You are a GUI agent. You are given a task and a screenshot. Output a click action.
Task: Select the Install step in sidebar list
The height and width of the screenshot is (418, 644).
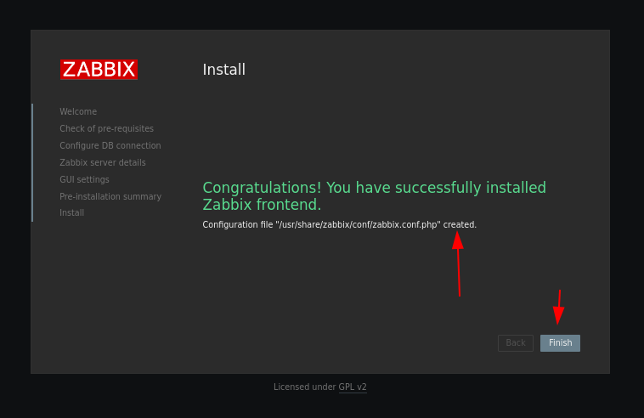pyautogui.click(x=72, y=212)
